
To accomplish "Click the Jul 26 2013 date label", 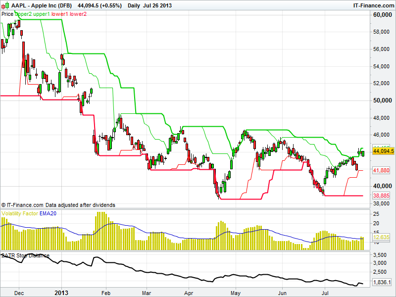I will tap(157, 5).
